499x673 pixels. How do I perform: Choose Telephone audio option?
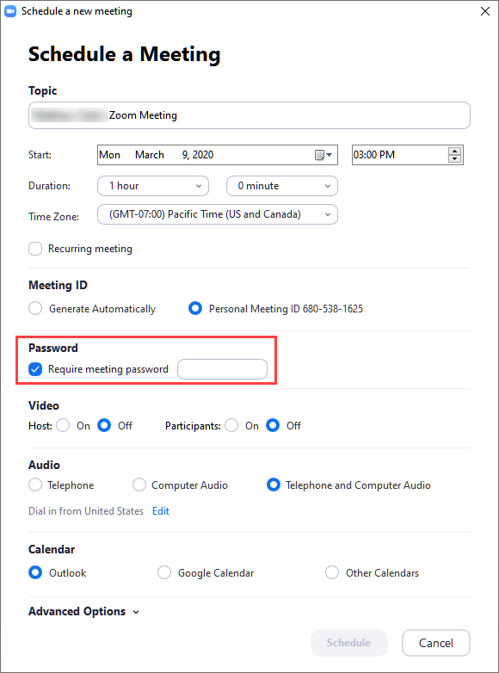pyautogui.click(x=35, y=485)
